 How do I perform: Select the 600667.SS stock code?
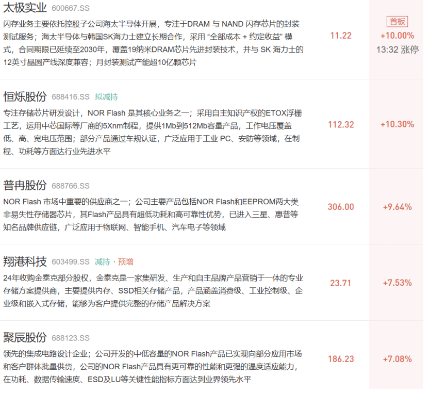coord(71,9)
